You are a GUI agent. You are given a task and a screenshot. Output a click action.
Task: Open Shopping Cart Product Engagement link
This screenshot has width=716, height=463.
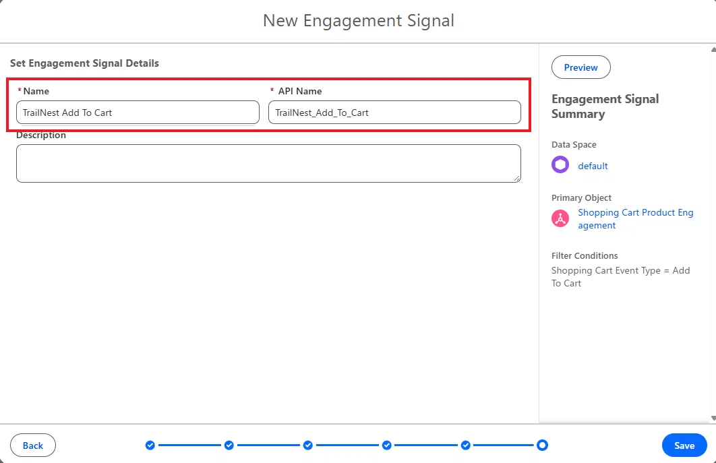click(635, 219)
